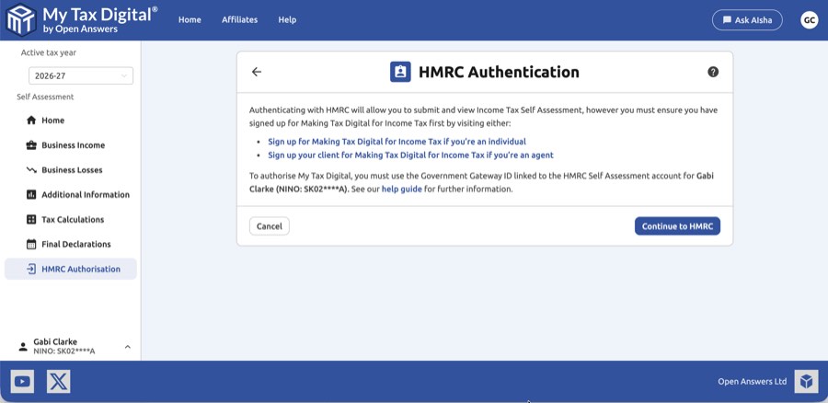The height and width of the screenshot is (403, 828).
Task: Click the Tax Calculations calculator icon
Action: pos(31,219)
